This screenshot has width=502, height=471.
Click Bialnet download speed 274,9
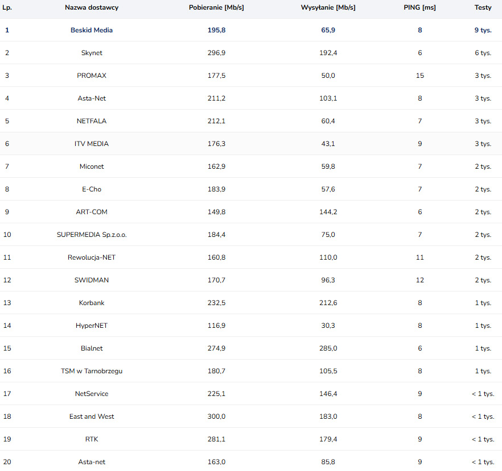click(216, 348)
